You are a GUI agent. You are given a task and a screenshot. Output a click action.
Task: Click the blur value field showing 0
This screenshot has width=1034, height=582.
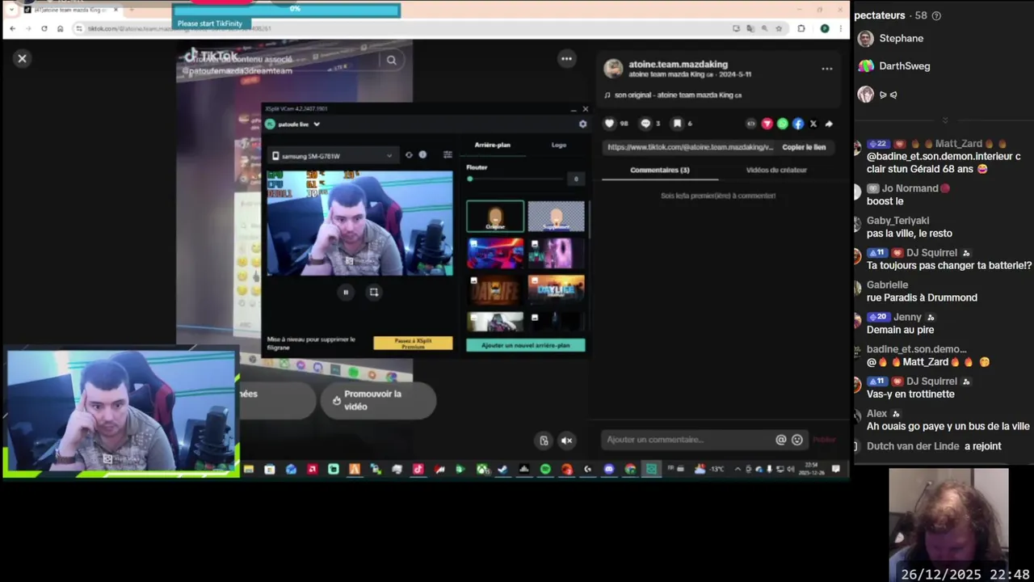point(575,179)
